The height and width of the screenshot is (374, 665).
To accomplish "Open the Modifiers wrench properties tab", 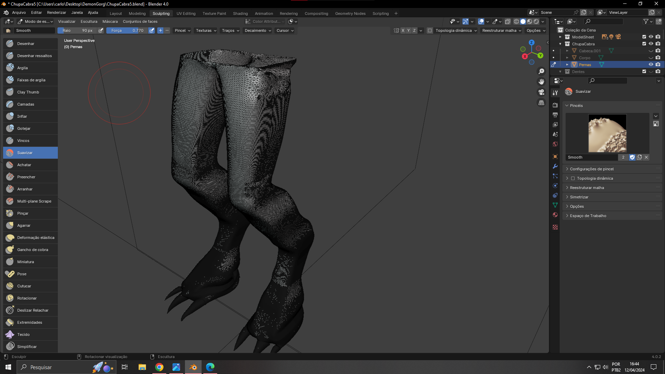I will pyautogui.click(x=555, y=166).
